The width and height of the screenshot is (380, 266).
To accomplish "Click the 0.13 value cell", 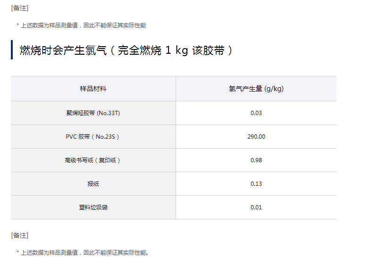I will 256,184.
